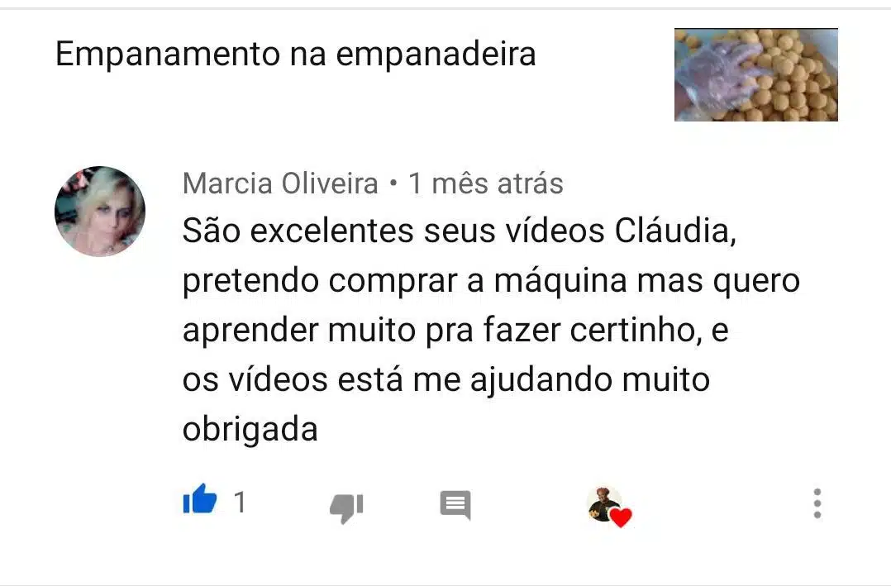Dislike the comment with thumbs down icon
This screenshot has height=586, width=891.
coord(346,507)
